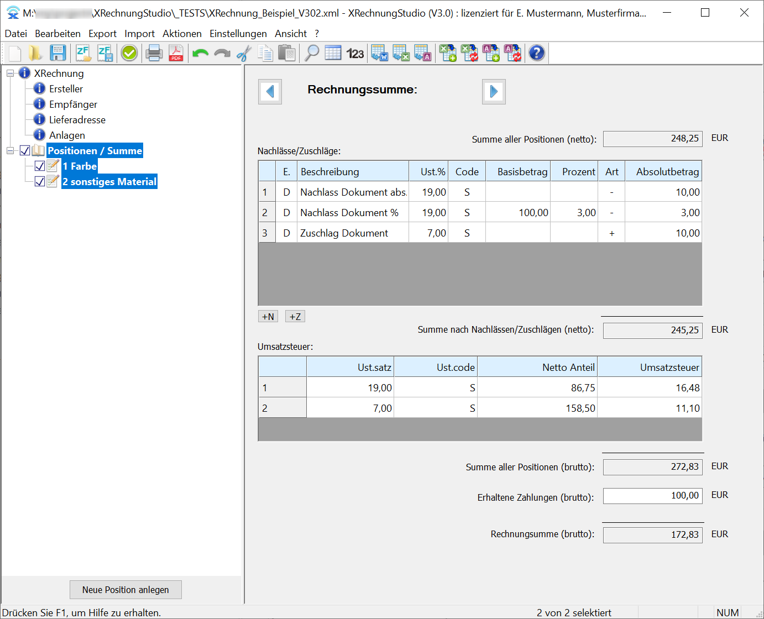
Task: Import from Access with green plus icon
Action: 491,53
